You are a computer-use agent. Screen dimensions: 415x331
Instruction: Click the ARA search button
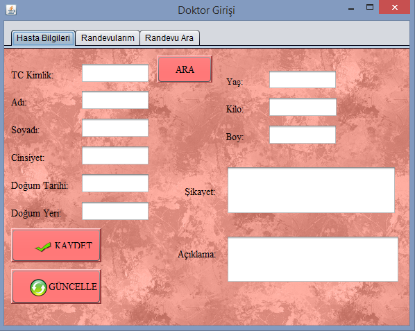click(x=185, y=69)
